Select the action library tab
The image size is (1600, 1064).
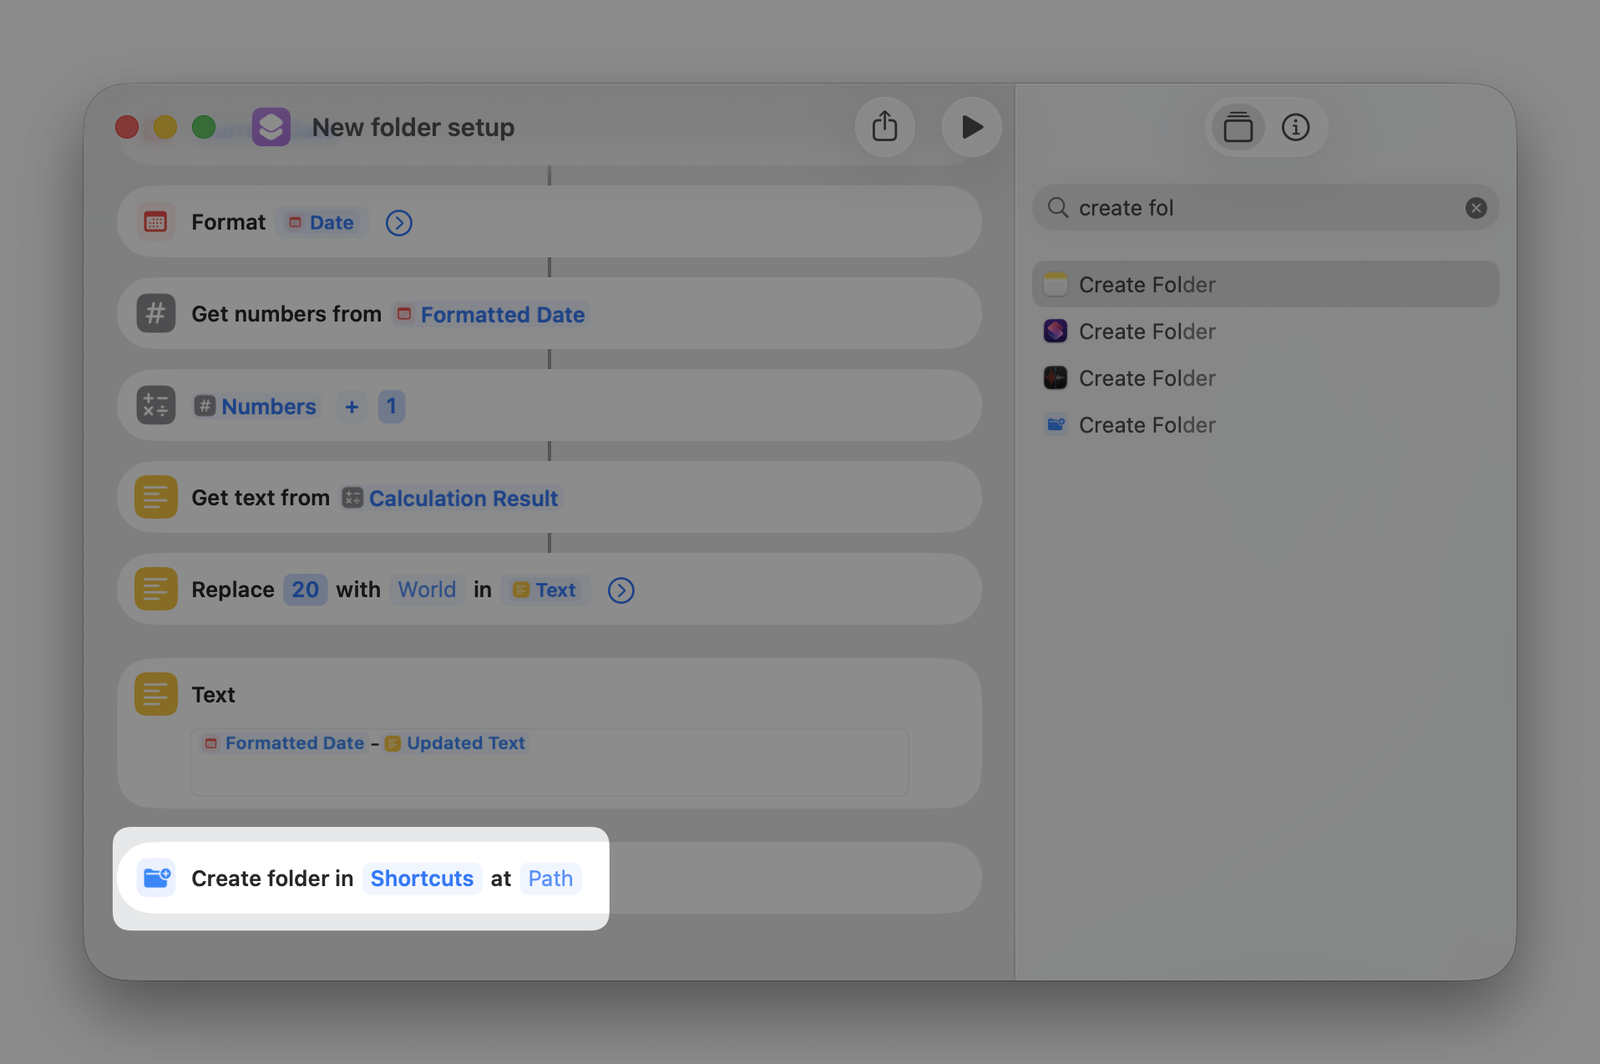1238,127
